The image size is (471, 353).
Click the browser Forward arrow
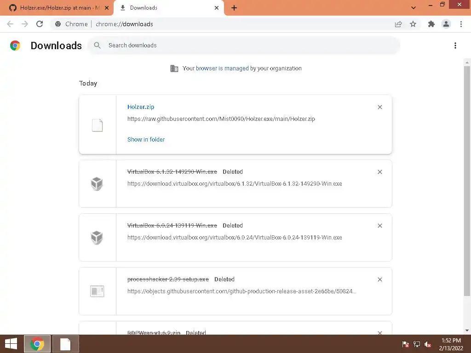tap(25, 24)
